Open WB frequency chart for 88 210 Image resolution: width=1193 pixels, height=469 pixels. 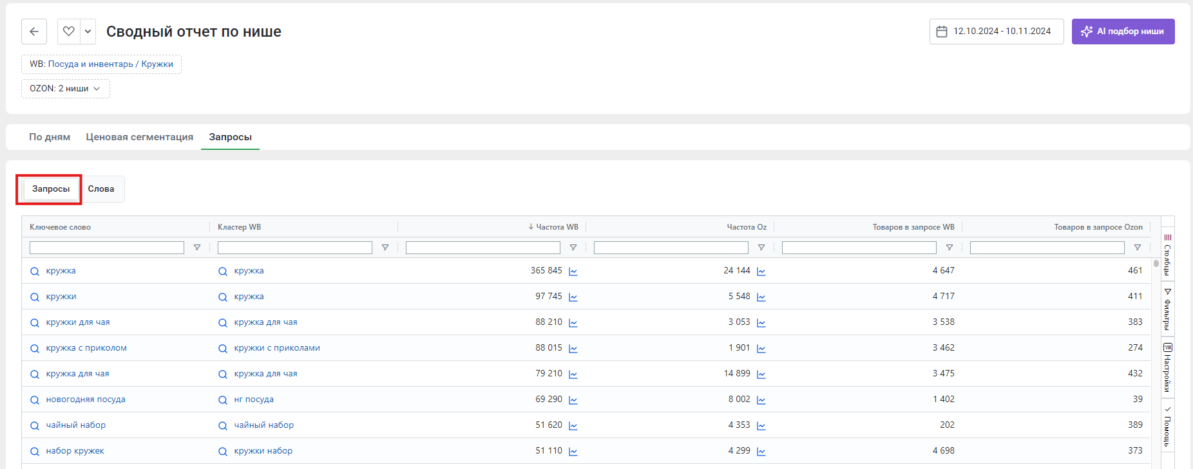[573, 323]
